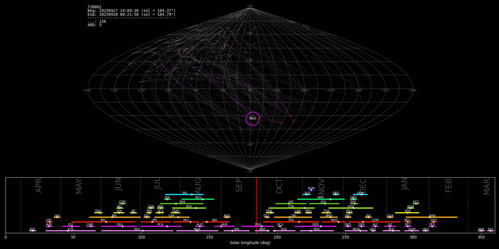Click the XHE shower label
Screen dimensions: 499x249
pos(481,229)
